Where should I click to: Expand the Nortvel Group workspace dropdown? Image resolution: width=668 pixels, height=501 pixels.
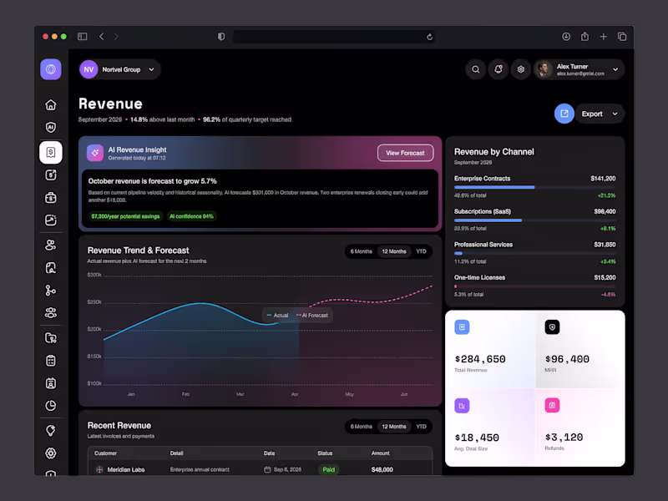[151, 69]
